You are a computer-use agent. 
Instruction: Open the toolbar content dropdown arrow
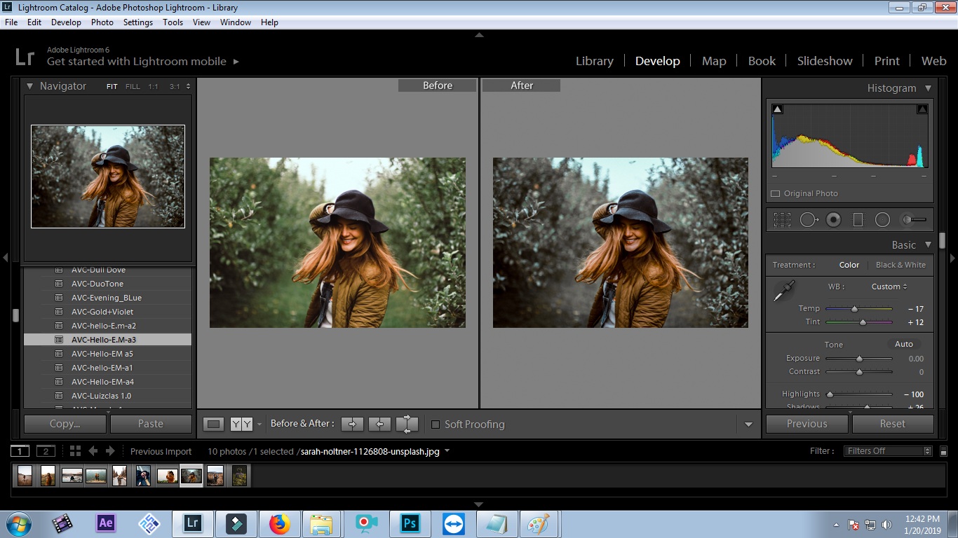748,425
